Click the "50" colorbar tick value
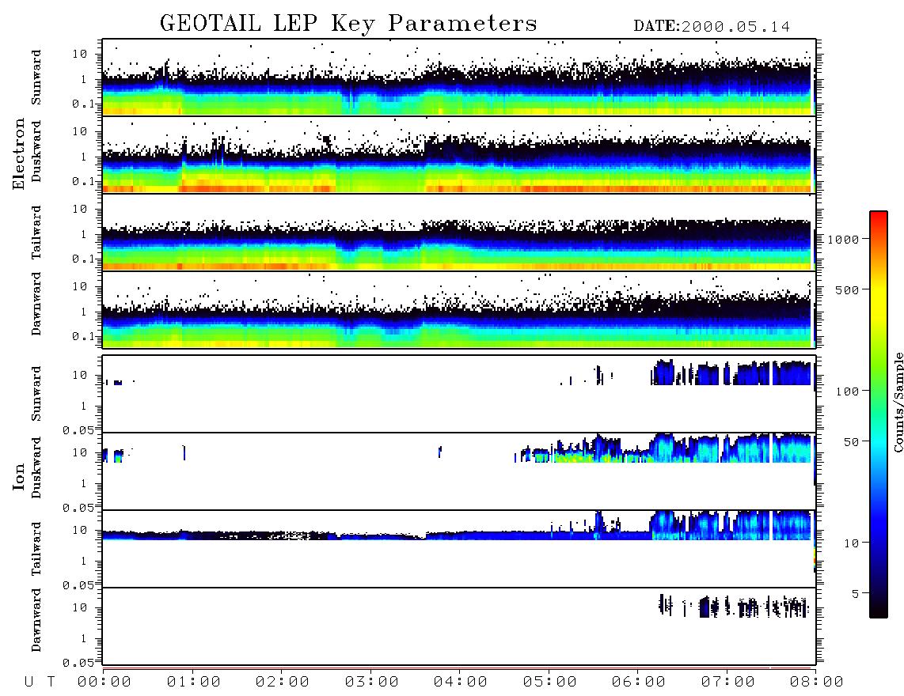The height and width of the screenshot is (696, 904). (x=852, y=442)
